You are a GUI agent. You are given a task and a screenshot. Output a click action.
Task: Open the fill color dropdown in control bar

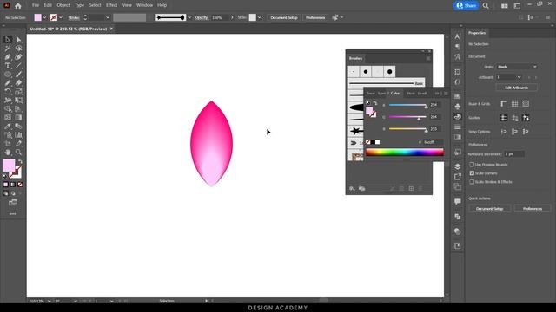coord(44,17)
